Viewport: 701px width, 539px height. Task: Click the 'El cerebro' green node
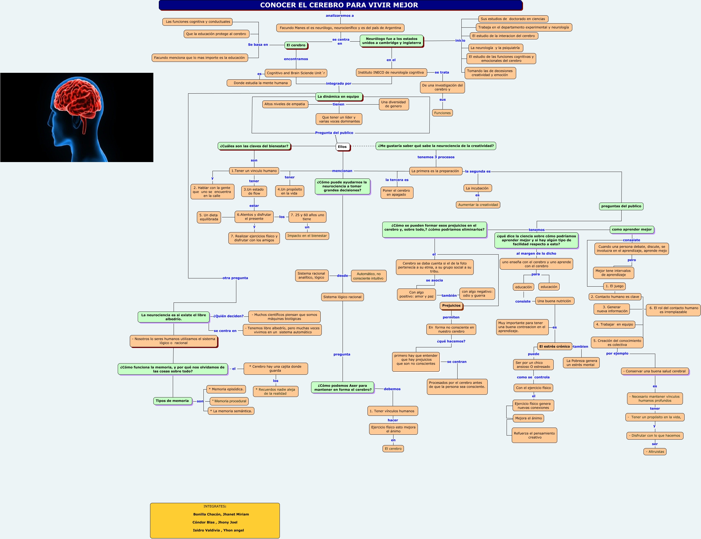[x=296, y=45]
